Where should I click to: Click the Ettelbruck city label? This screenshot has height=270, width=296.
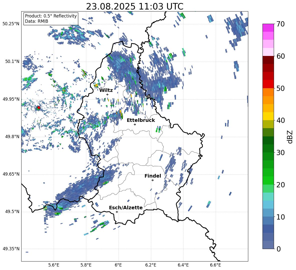click(x=141, y=120)
